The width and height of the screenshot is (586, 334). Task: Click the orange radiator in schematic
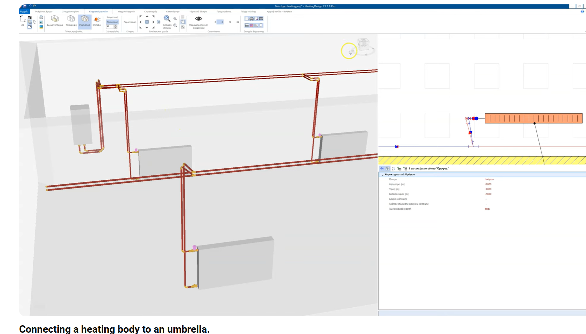pos(534,118)
